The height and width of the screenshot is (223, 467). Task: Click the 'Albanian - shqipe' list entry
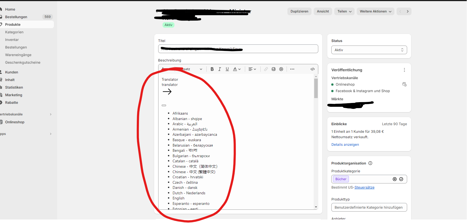[x=187, y=119]
